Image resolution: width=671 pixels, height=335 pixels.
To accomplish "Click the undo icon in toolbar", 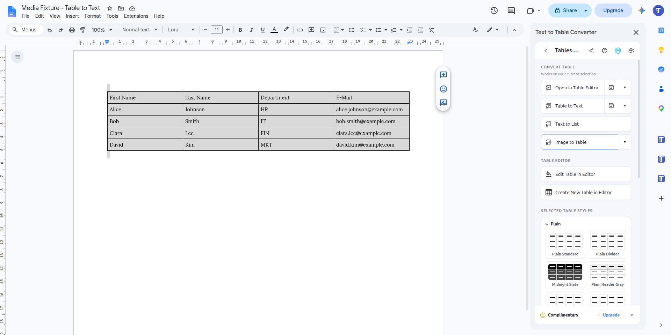I will (x=50, y=30).
